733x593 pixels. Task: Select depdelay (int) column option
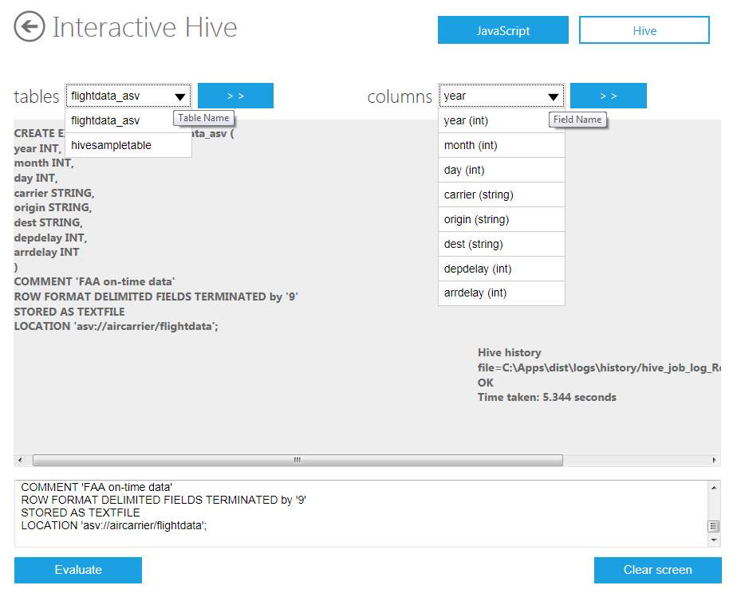point(501,269)
